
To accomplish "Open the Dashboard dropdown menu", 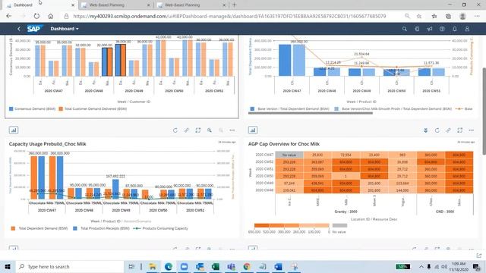I will tap(65, 29).
